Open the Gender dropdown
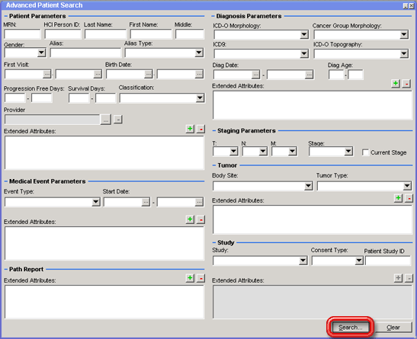The height and width of the screenshot is (339, 417). pyautogui.click(x=41, y=53)
